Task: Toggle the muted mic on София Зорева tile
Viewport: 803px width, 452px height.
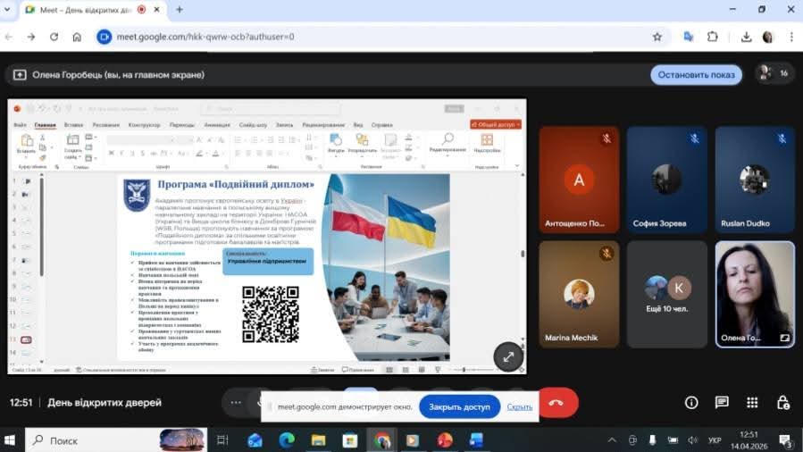Action: coord(694,138)
